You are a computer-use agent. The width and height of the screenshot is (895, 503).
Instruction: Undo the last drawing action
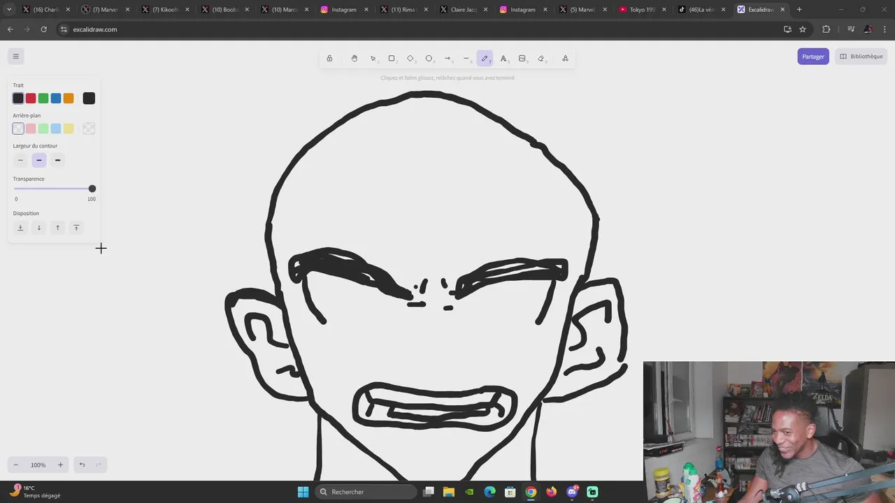click(82, 465)
